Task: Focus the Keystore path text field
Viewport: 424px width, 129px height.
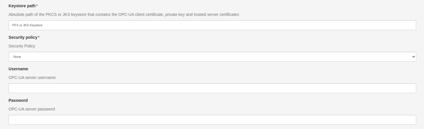Action: tap(212, 25)
